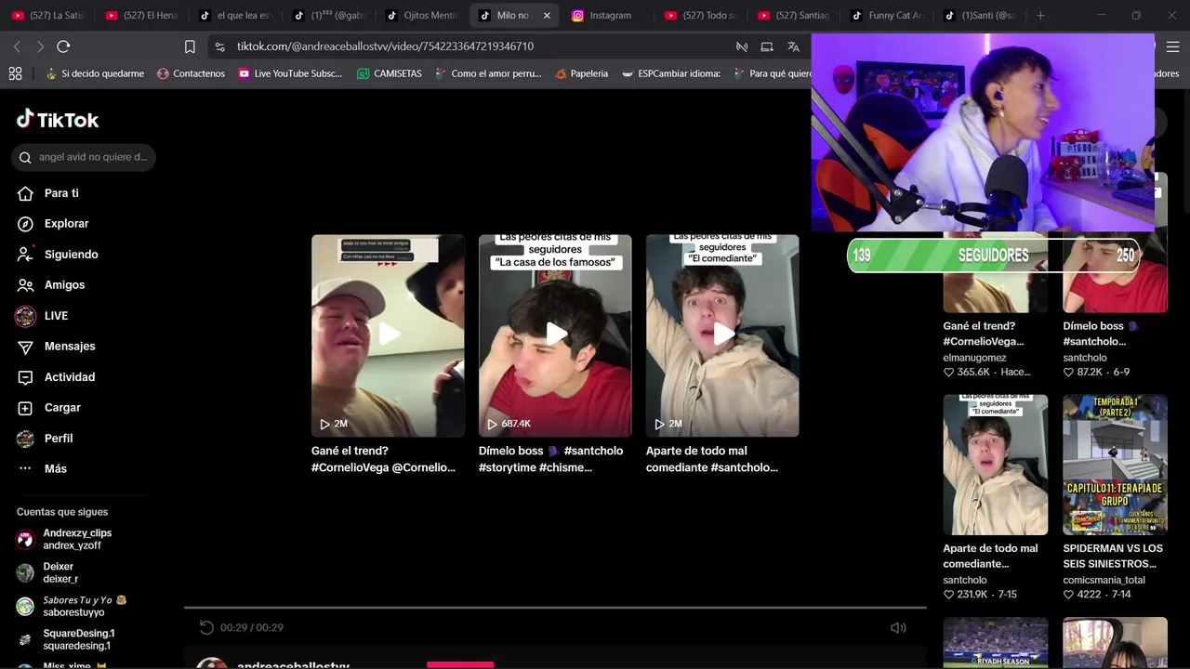The width and height of the screenshot is (1190, 669).
Task: Bookmark this page icon
Action: tap(190, 46)
